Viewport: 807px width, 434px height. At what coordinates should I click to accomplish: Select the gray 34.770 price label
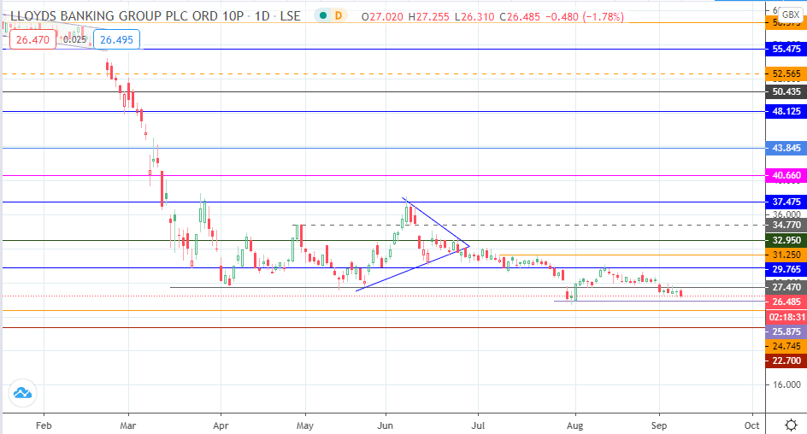(786, 225)
